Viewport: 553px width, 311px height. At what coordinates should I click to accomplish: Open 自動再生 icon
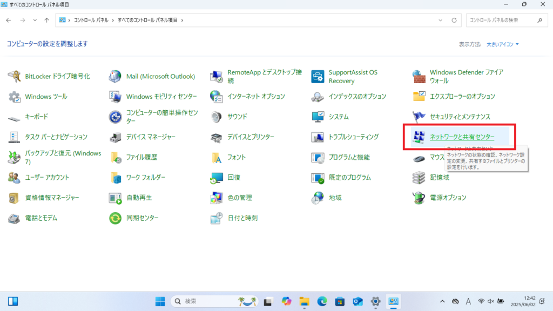[115, 198]
